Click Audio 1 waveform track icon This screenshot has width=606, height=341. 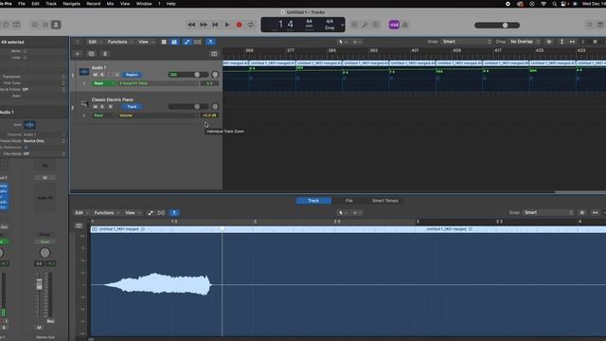[x=84, y=72]
